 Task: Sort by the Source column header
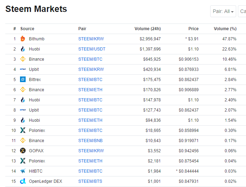pos(27,29)
